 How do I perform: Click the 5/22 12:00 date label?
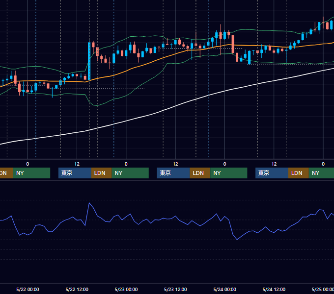pos(77,289)
